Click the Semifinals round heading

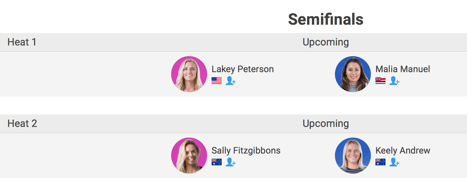pyautogui.click(x=326, y=19)
